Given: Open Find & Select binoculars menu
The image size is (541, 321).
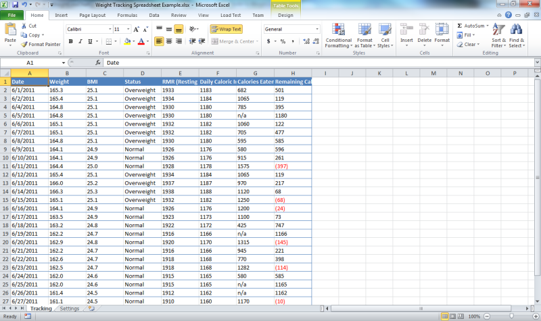Looking at the screenshot, I should (x=517, y=36).
